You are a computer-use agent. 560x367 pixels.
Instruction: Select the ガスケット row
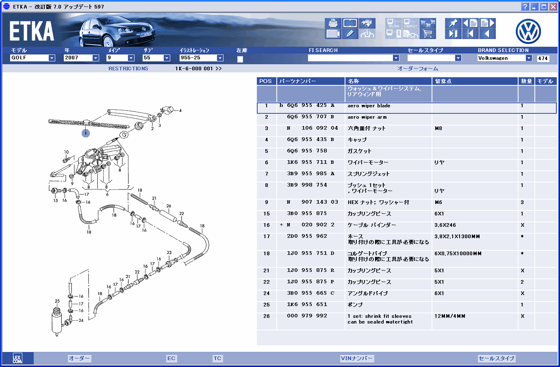pos(406,153)
